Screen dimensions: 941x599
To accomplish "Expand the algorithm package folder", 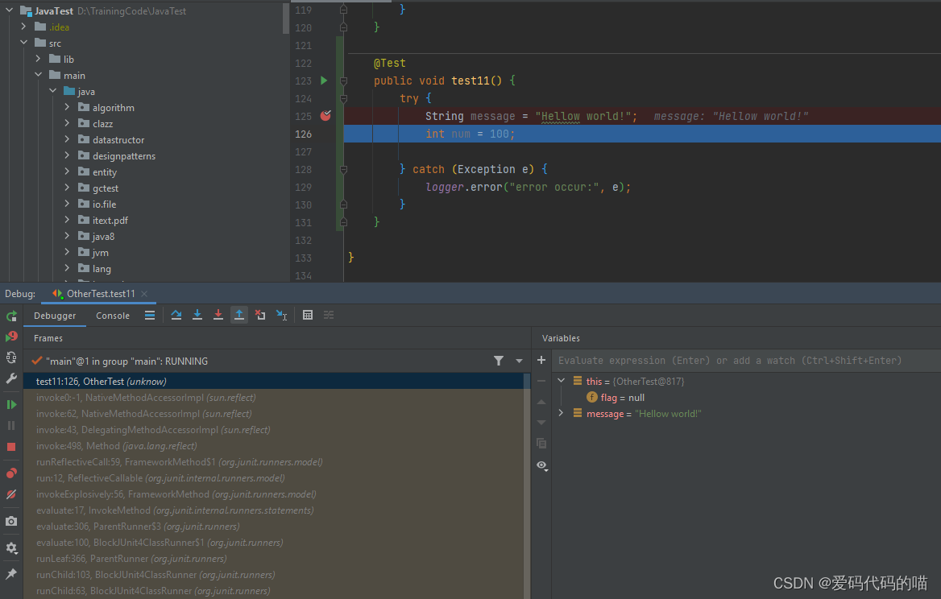I will pos(68,107).
